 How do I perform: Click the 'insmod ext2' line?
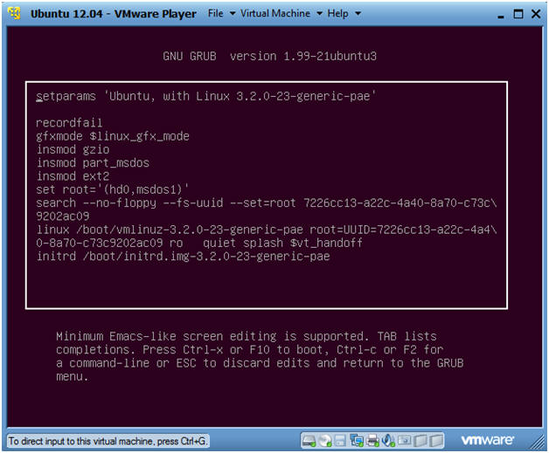coord(73,175)
